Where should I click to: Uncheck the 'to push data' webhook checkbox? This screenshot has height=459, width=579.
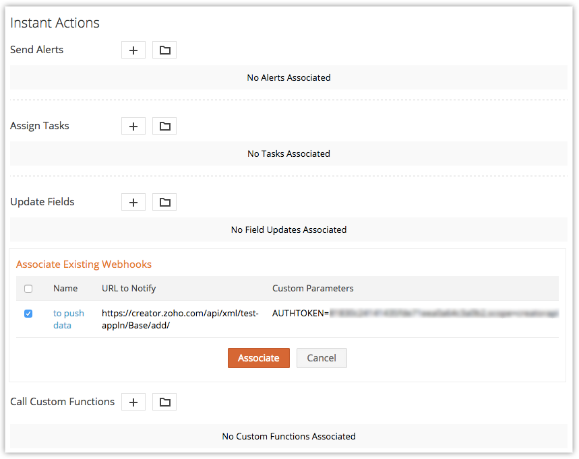(28, 314)
